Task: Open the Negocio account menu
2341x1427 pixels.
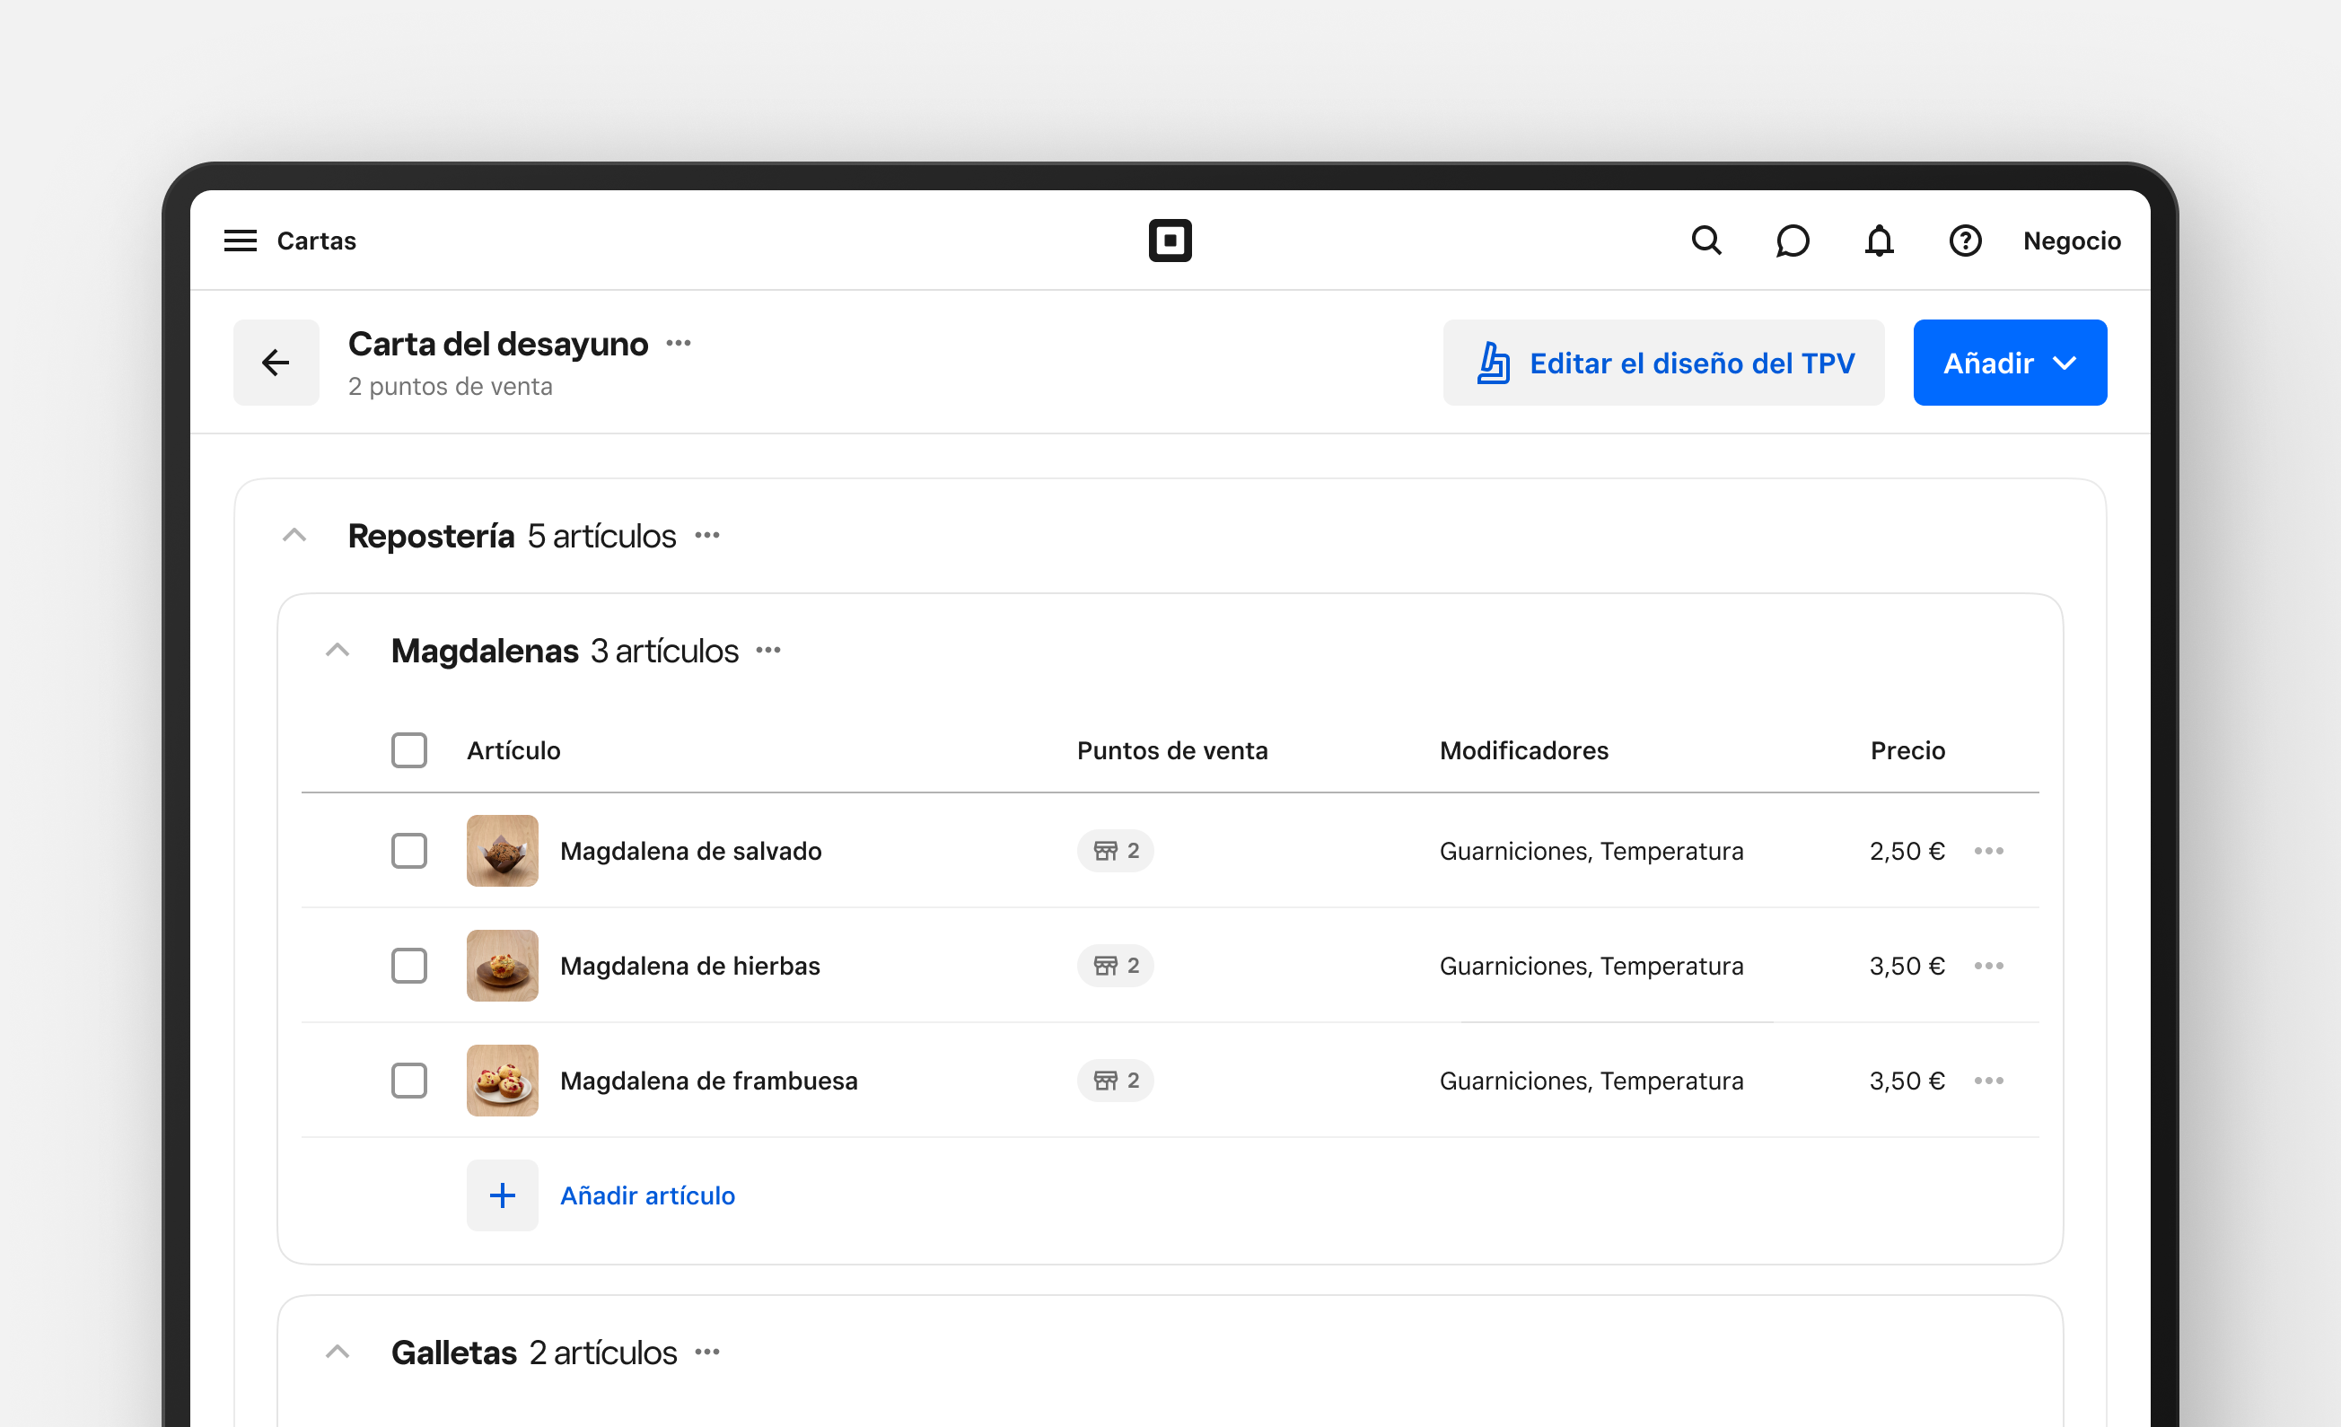Action: pos(2071,241)
